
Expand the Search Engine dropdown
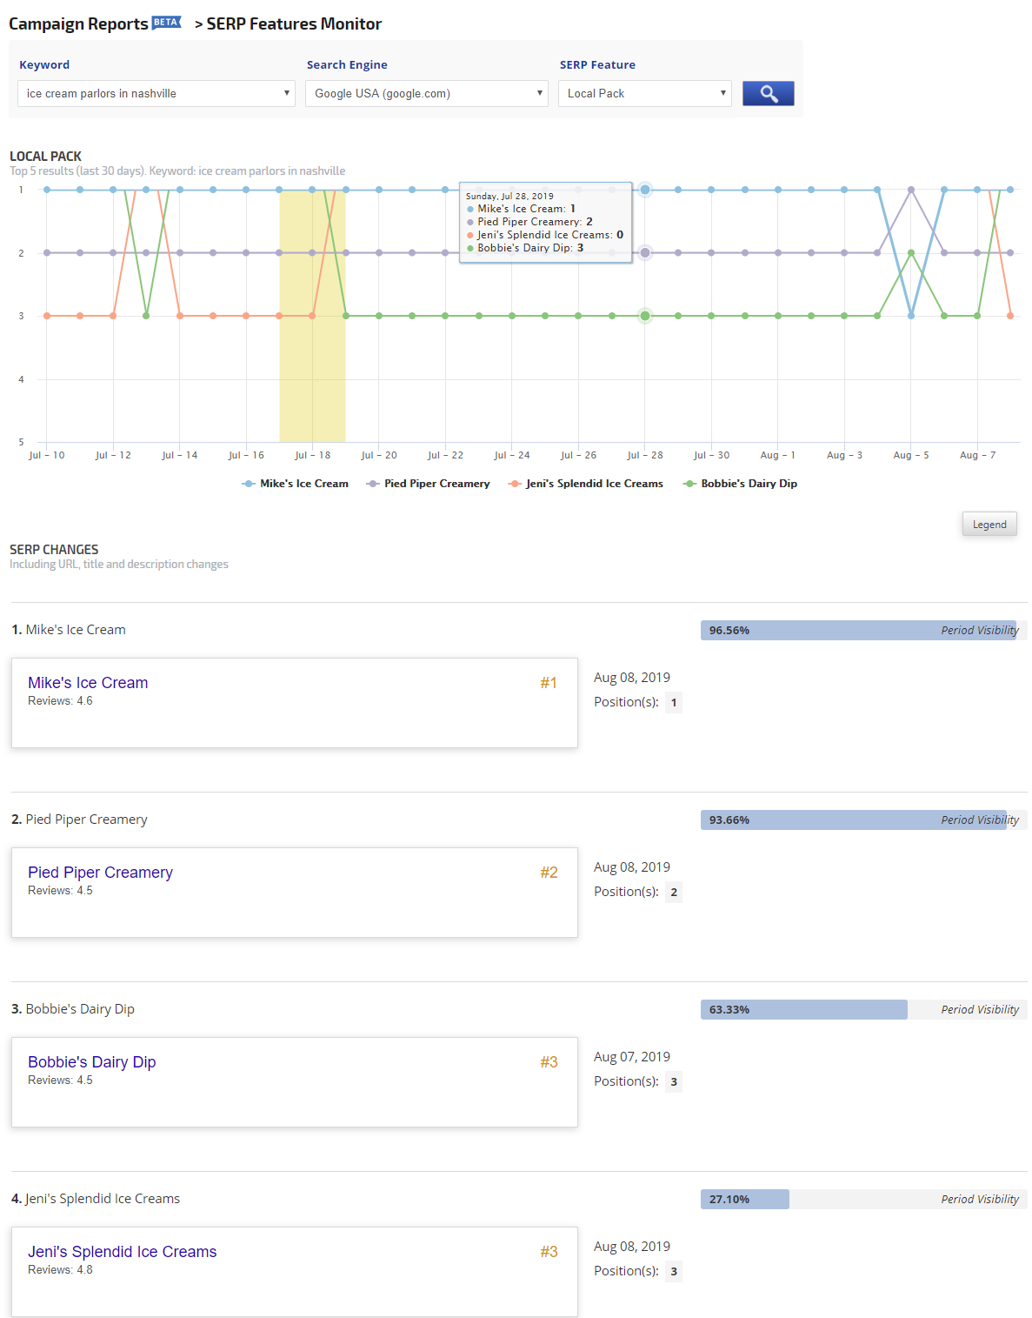426,93
